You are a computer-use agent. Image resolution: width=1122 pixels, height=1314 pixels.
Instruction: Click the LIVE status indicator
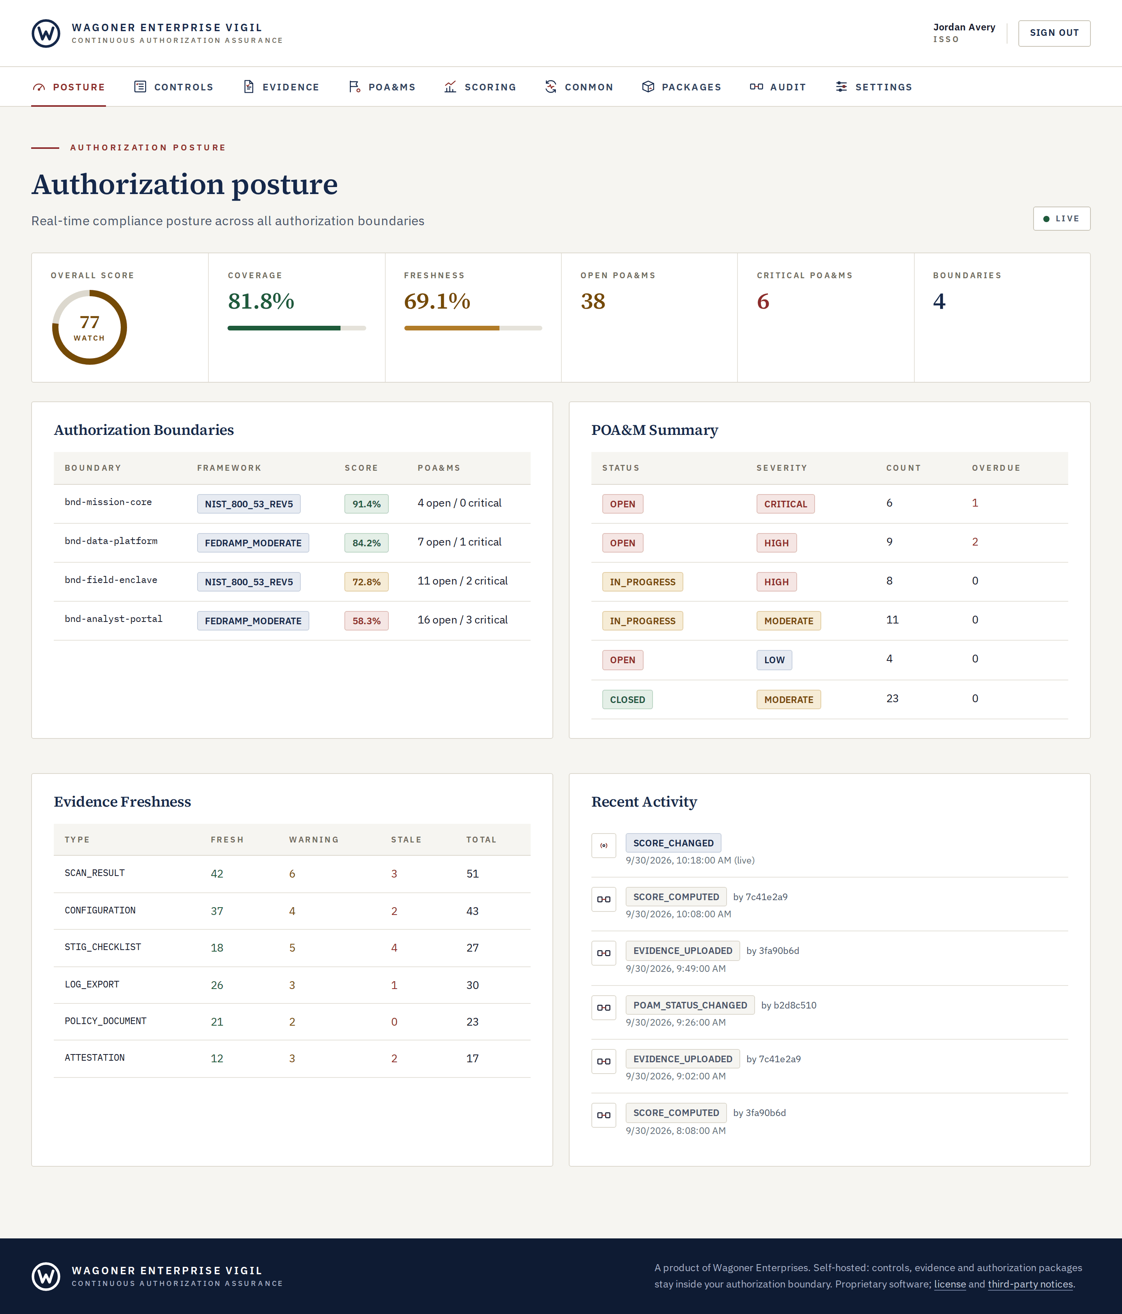pos(1061,219)
